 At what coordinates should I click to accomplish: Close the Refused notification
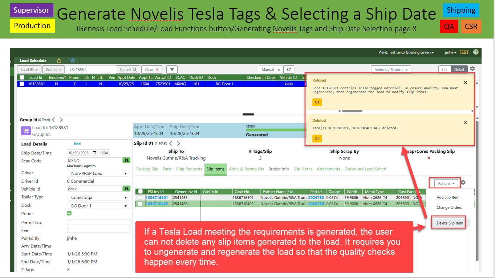tap(466, 83)
